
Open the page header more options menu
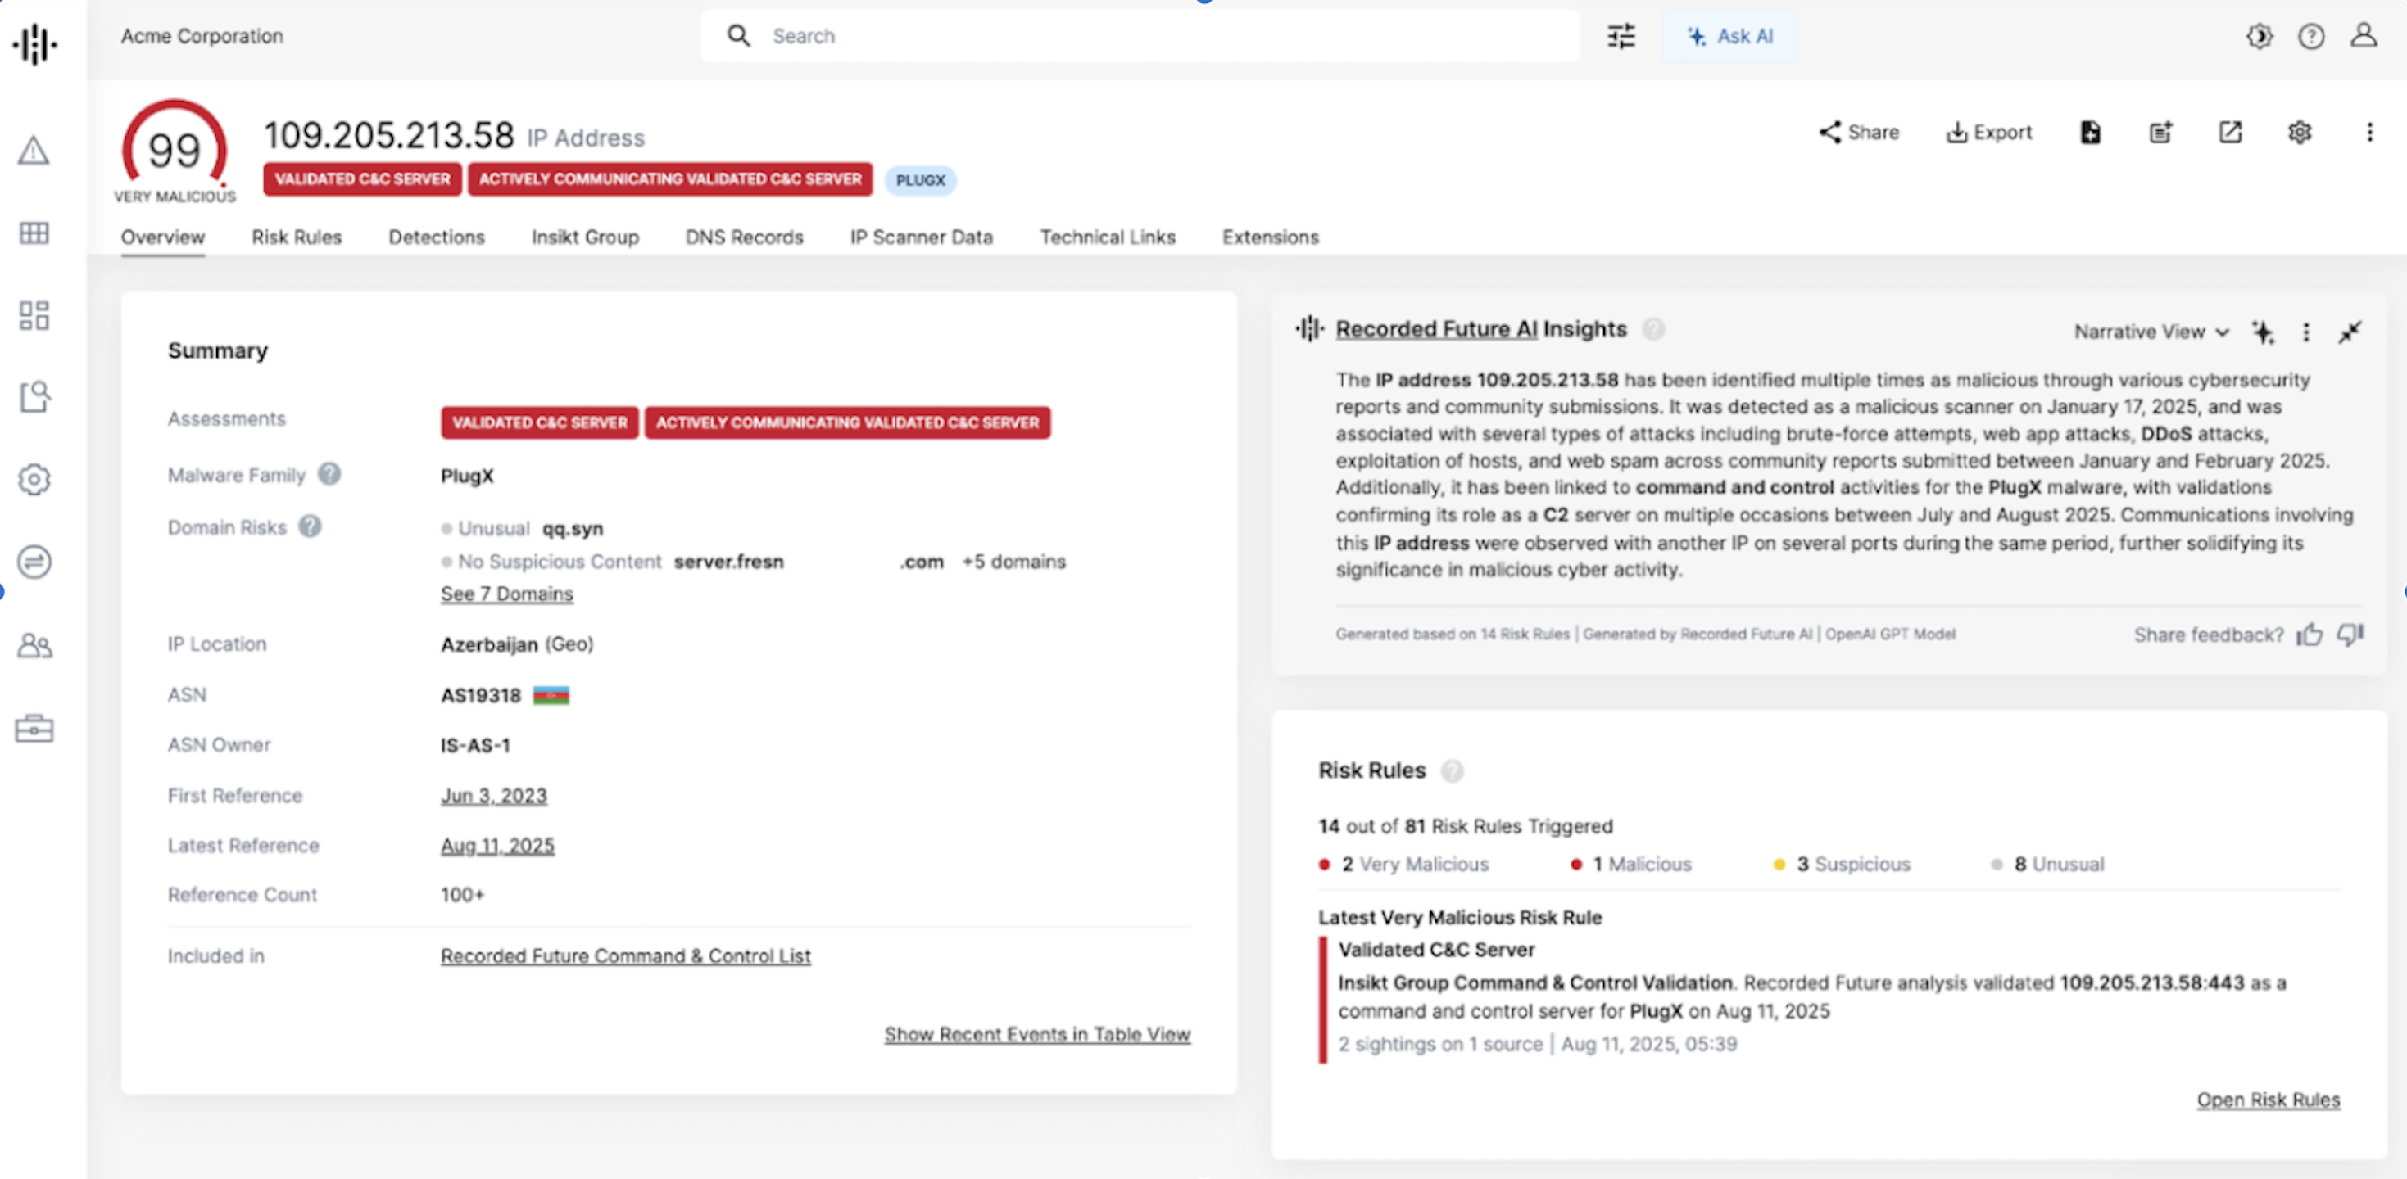(x=2369, y=133)
